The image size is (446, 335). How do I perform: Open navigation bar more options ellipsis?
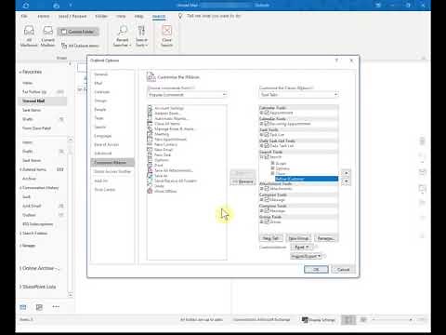point(56,307)
